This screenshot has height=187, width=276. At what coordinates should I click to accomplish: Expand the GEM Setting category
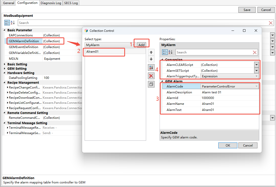point(5,68)
